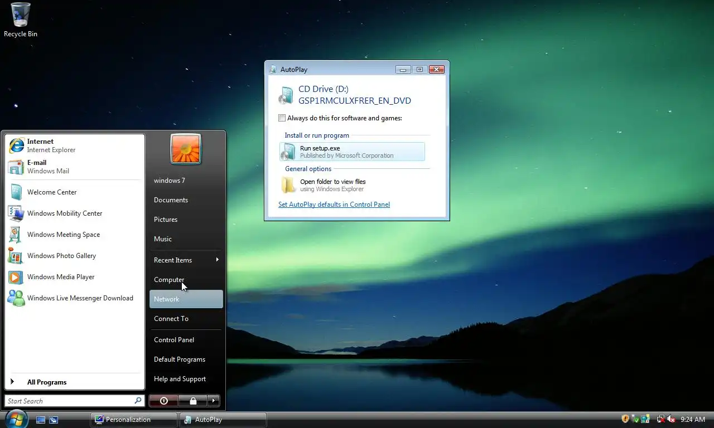Open Help and Support

[186, 379]
